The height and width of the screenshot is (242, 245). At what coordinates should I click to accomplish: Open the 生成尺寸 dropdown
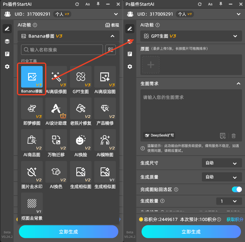[x=222, y=163]
